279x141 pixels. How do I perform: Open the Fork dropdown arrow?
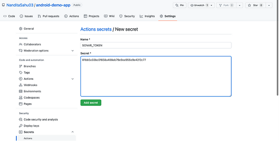point(240,5)
